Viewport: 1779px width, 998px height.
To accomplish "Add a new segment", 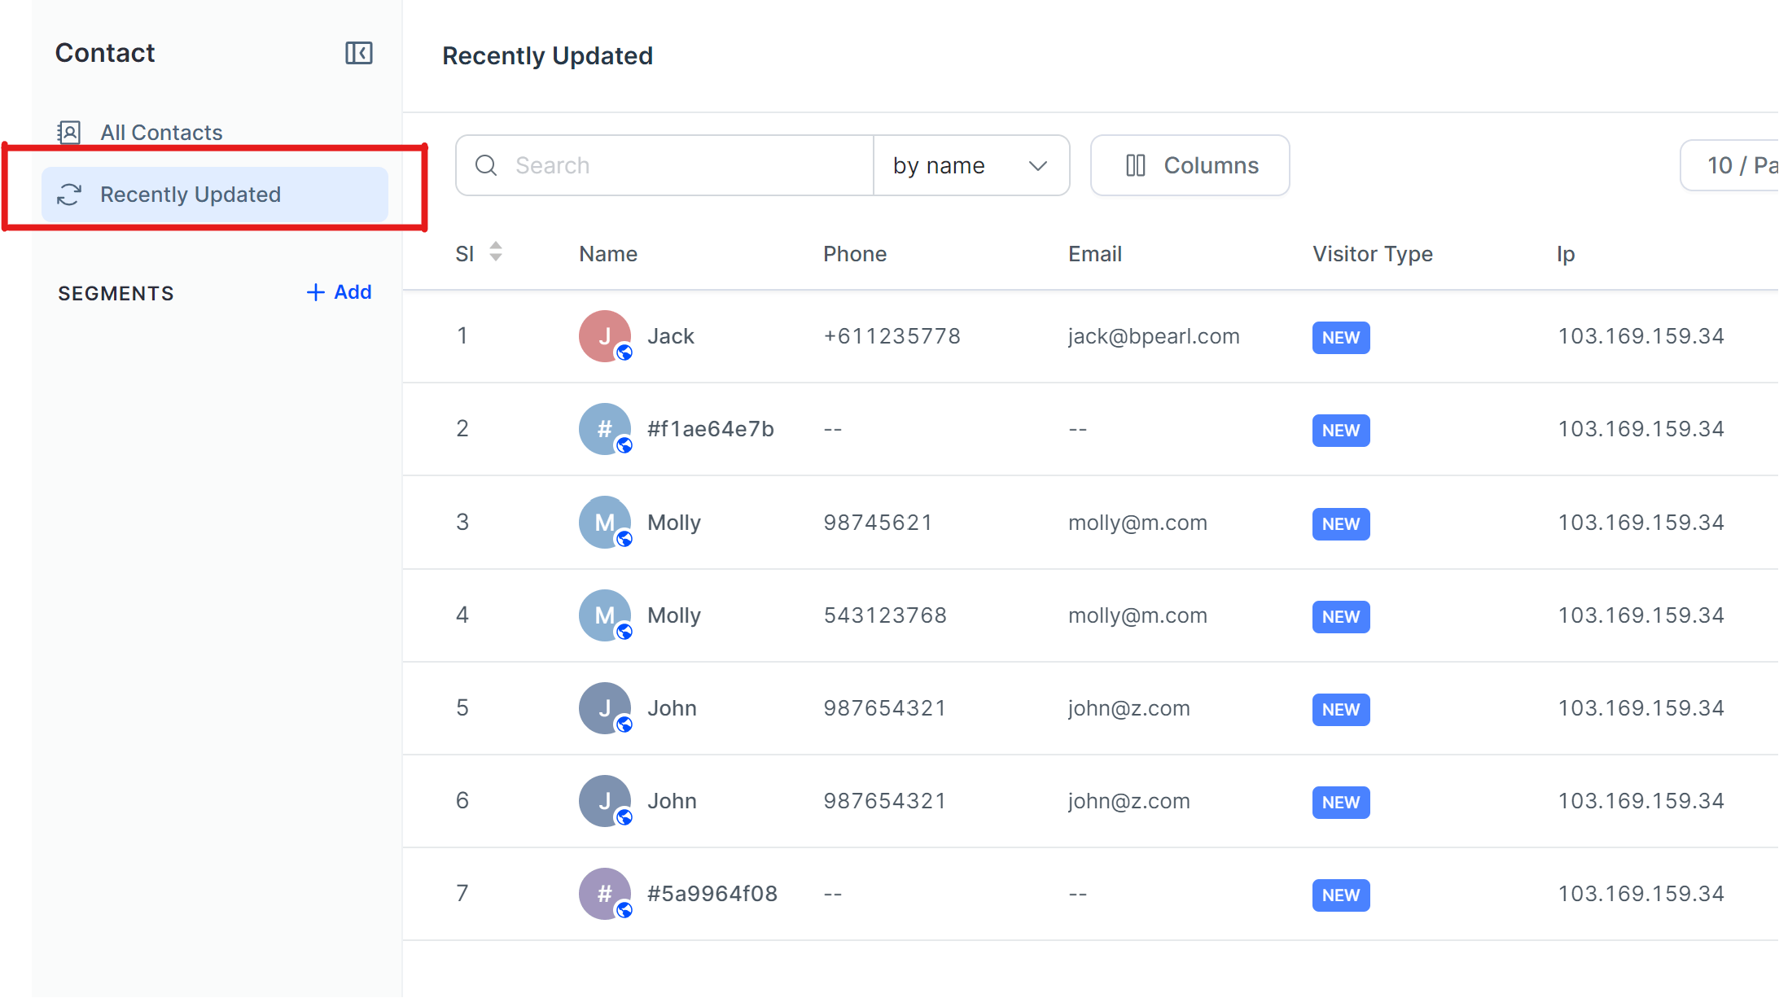I will click(339, 292).
